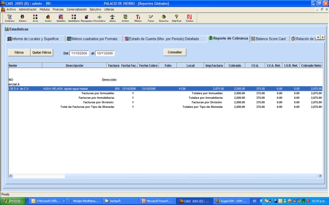
Task: Open the Juicios scales icon
Action: [x=112, y=18]
